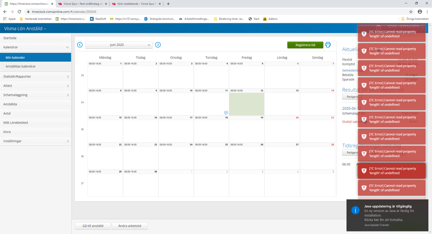The width and height of the screenshot is (432, 234).
Task: Open Mitt Lönebesked
Action: [35, 122]
